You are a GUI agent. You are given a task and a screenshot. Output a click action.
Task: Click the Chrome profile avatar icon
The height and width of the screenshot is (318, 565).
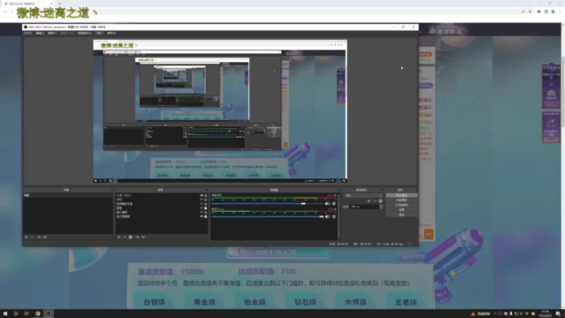coord(553,11)
